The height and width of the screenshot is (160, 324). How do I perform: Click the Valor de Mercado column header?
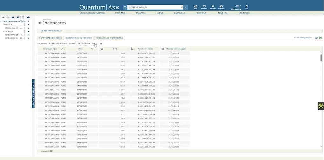pos(146,49)
